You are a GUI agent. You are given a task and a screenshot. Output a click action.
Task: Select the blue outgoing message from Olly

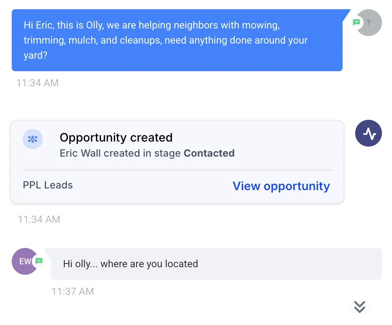click(177, 40)
